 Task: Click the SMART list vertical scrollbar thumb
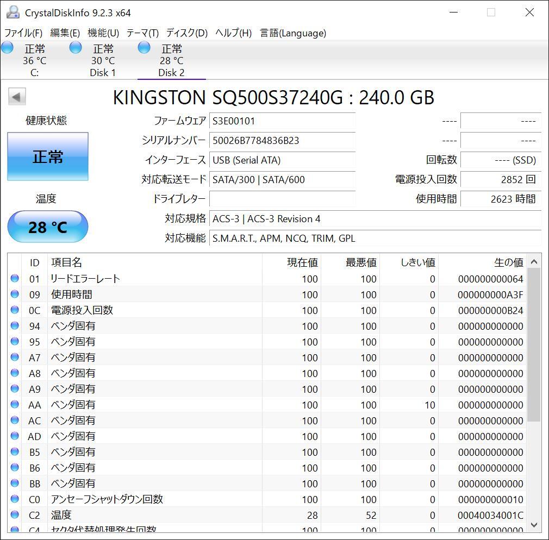point(534,345)
